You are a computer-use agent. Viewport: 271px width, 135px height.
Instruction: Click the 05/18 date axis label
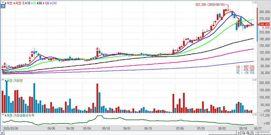point(106,128)
